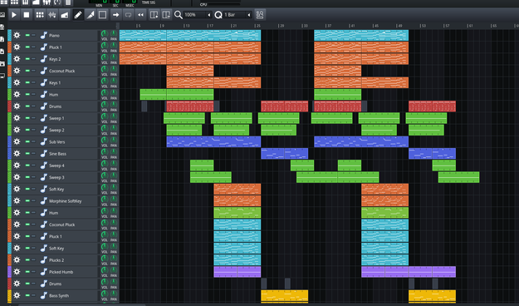This screenshot has width=519, height=306.
Task: Open the piano roll from top toolbar
Action: [x=25, y=2]
